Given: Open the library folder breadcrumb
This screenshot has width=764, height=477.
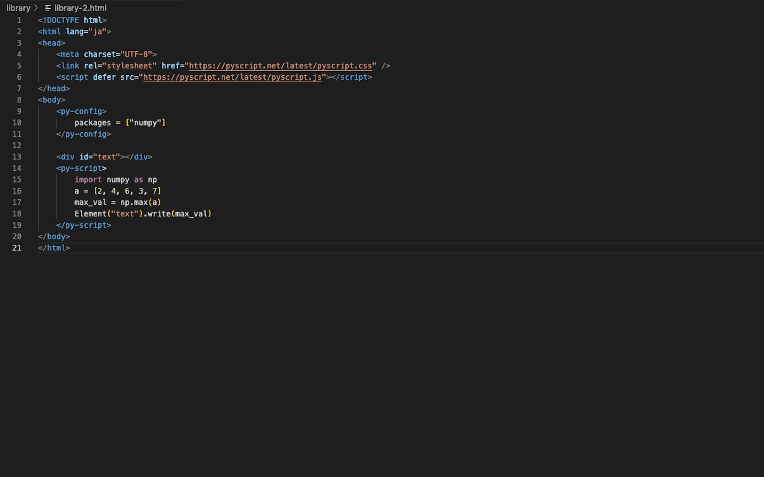Looking at the screenshot, I should click(18, 8).
